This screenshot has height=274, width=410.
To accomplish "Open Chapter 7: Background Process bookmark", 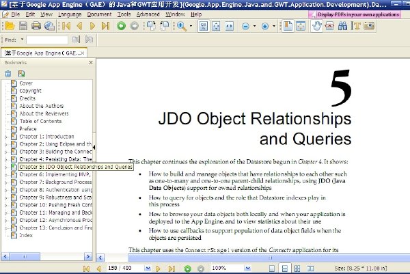I will 56,182.
